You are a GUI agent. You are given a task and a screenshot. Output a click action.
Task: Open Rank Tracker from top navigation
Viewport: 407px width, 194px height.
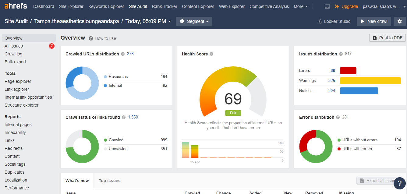click(165, 6)
